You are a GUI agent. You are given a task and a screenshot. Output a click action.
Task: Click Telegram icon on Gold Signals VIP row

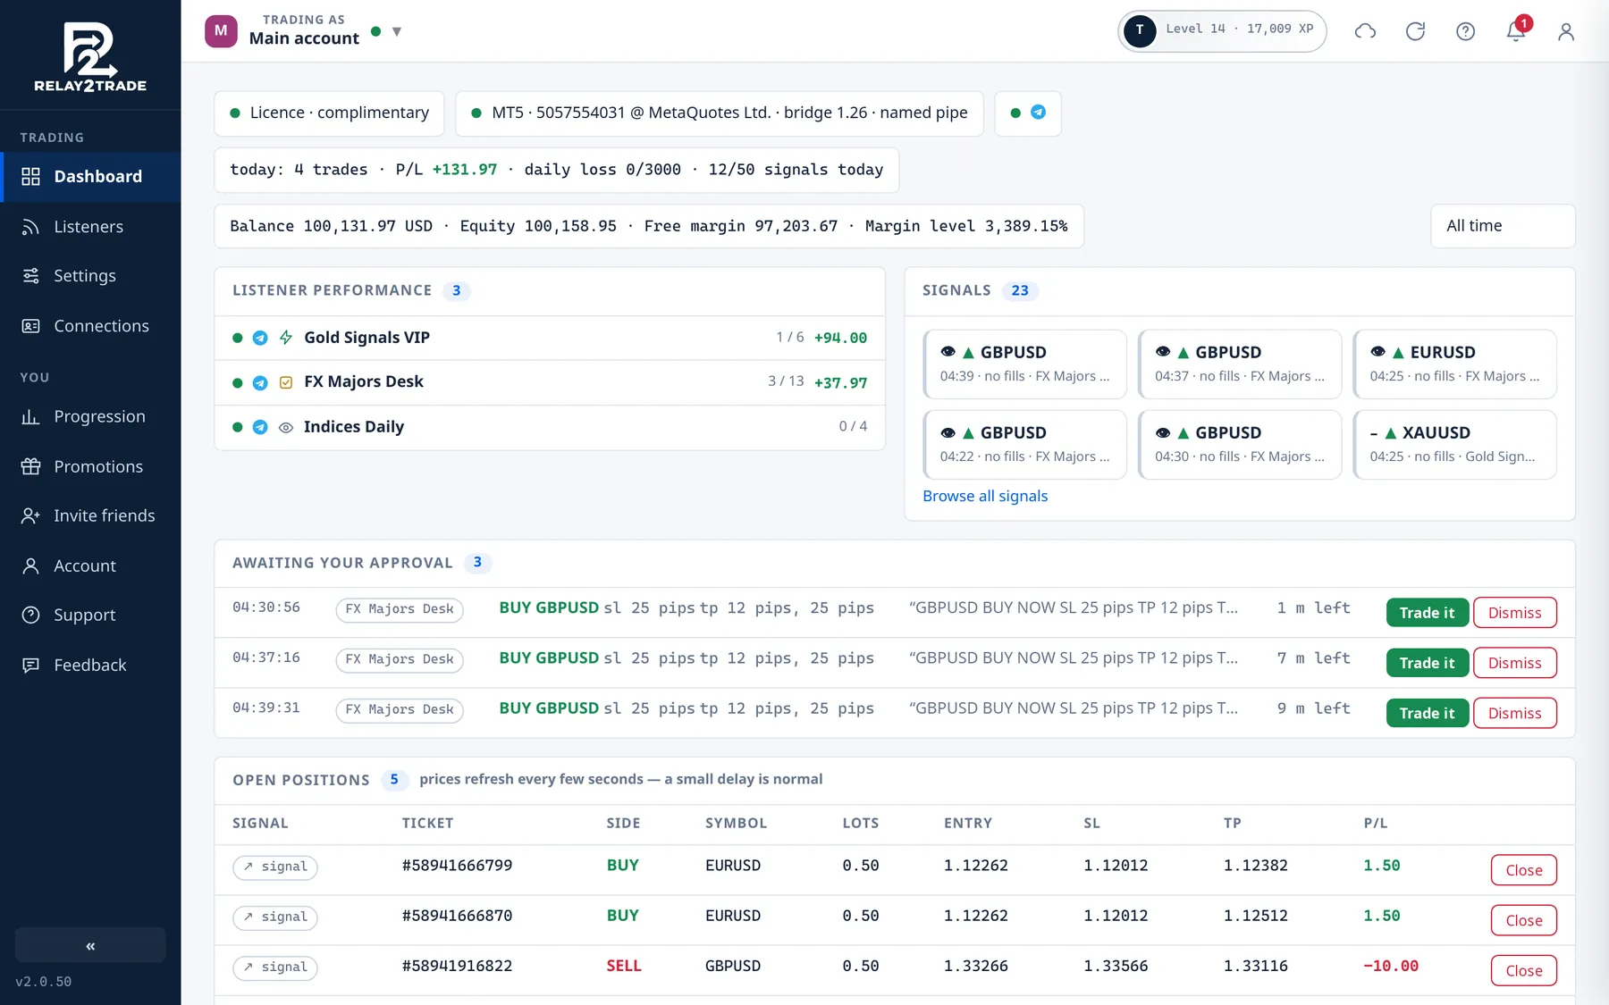[x=260, y=338]
